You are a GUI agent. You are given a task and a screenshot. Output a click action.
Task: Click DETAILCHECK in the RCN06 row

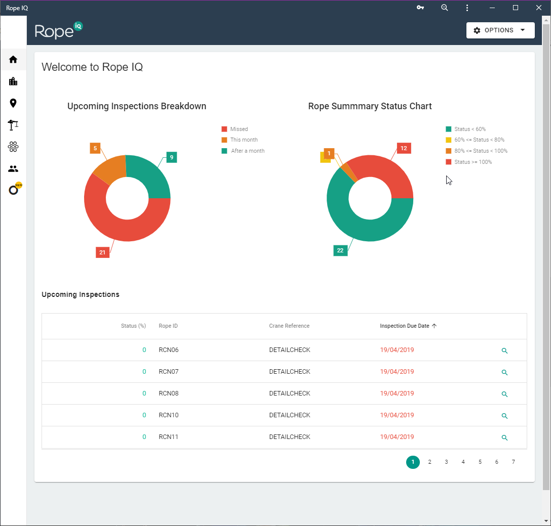coord(290,350)
